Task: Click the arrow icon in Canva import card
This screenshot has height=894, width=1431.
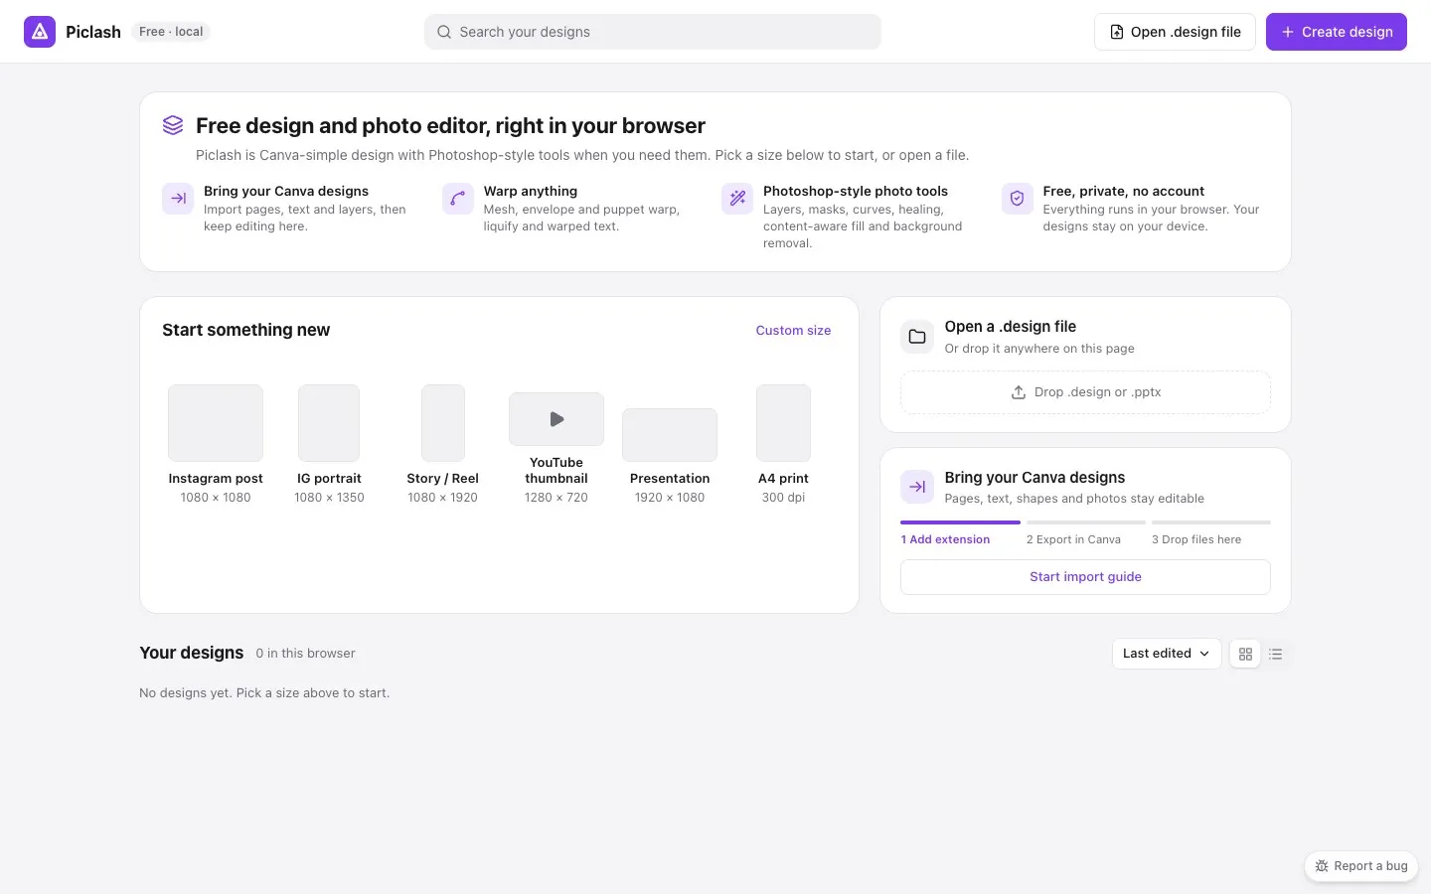Action: click(x=917, y=487)
